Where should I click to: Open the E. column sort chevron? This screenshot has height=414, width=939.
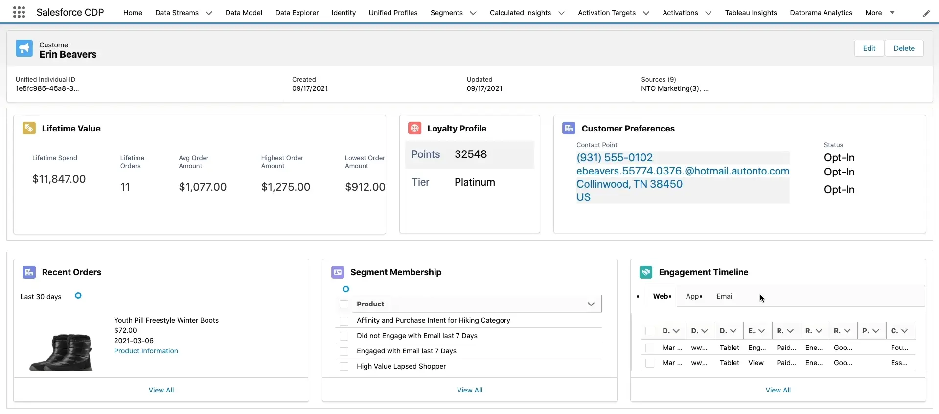point(761,331)
